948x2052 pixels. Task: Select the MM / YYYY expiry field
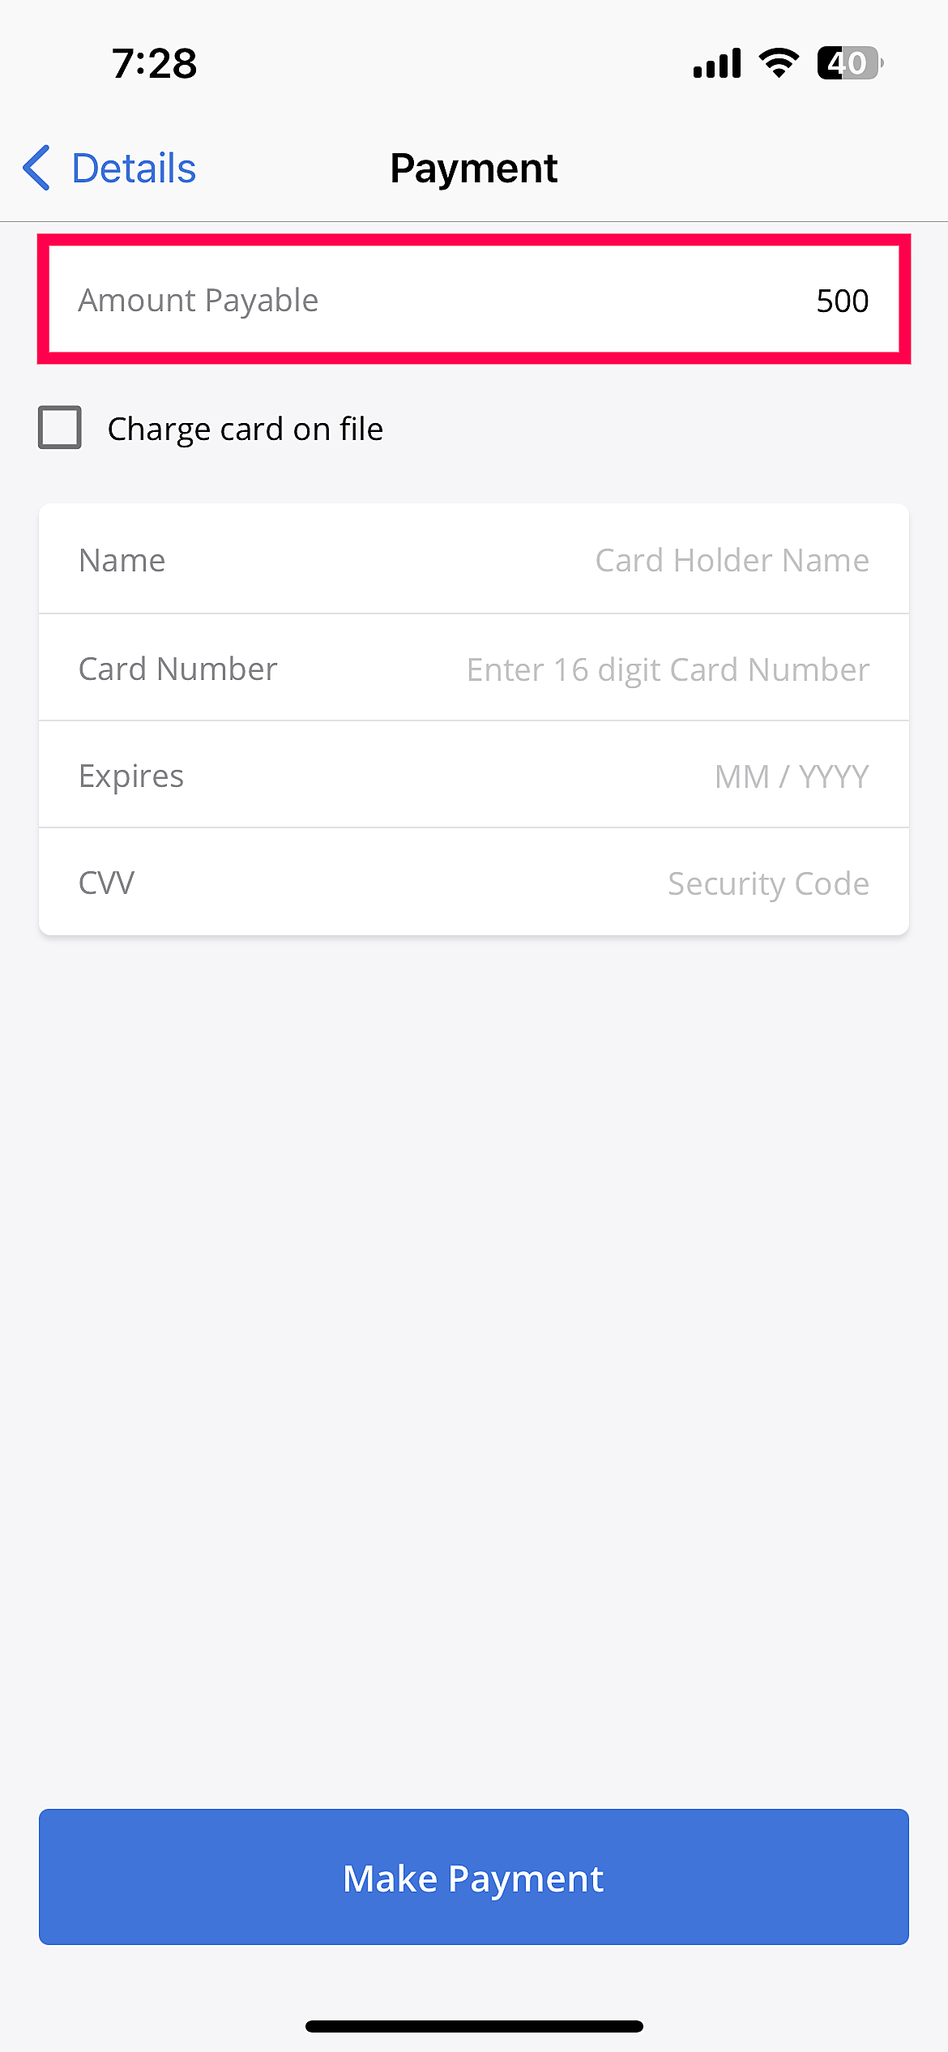point(791,776)
